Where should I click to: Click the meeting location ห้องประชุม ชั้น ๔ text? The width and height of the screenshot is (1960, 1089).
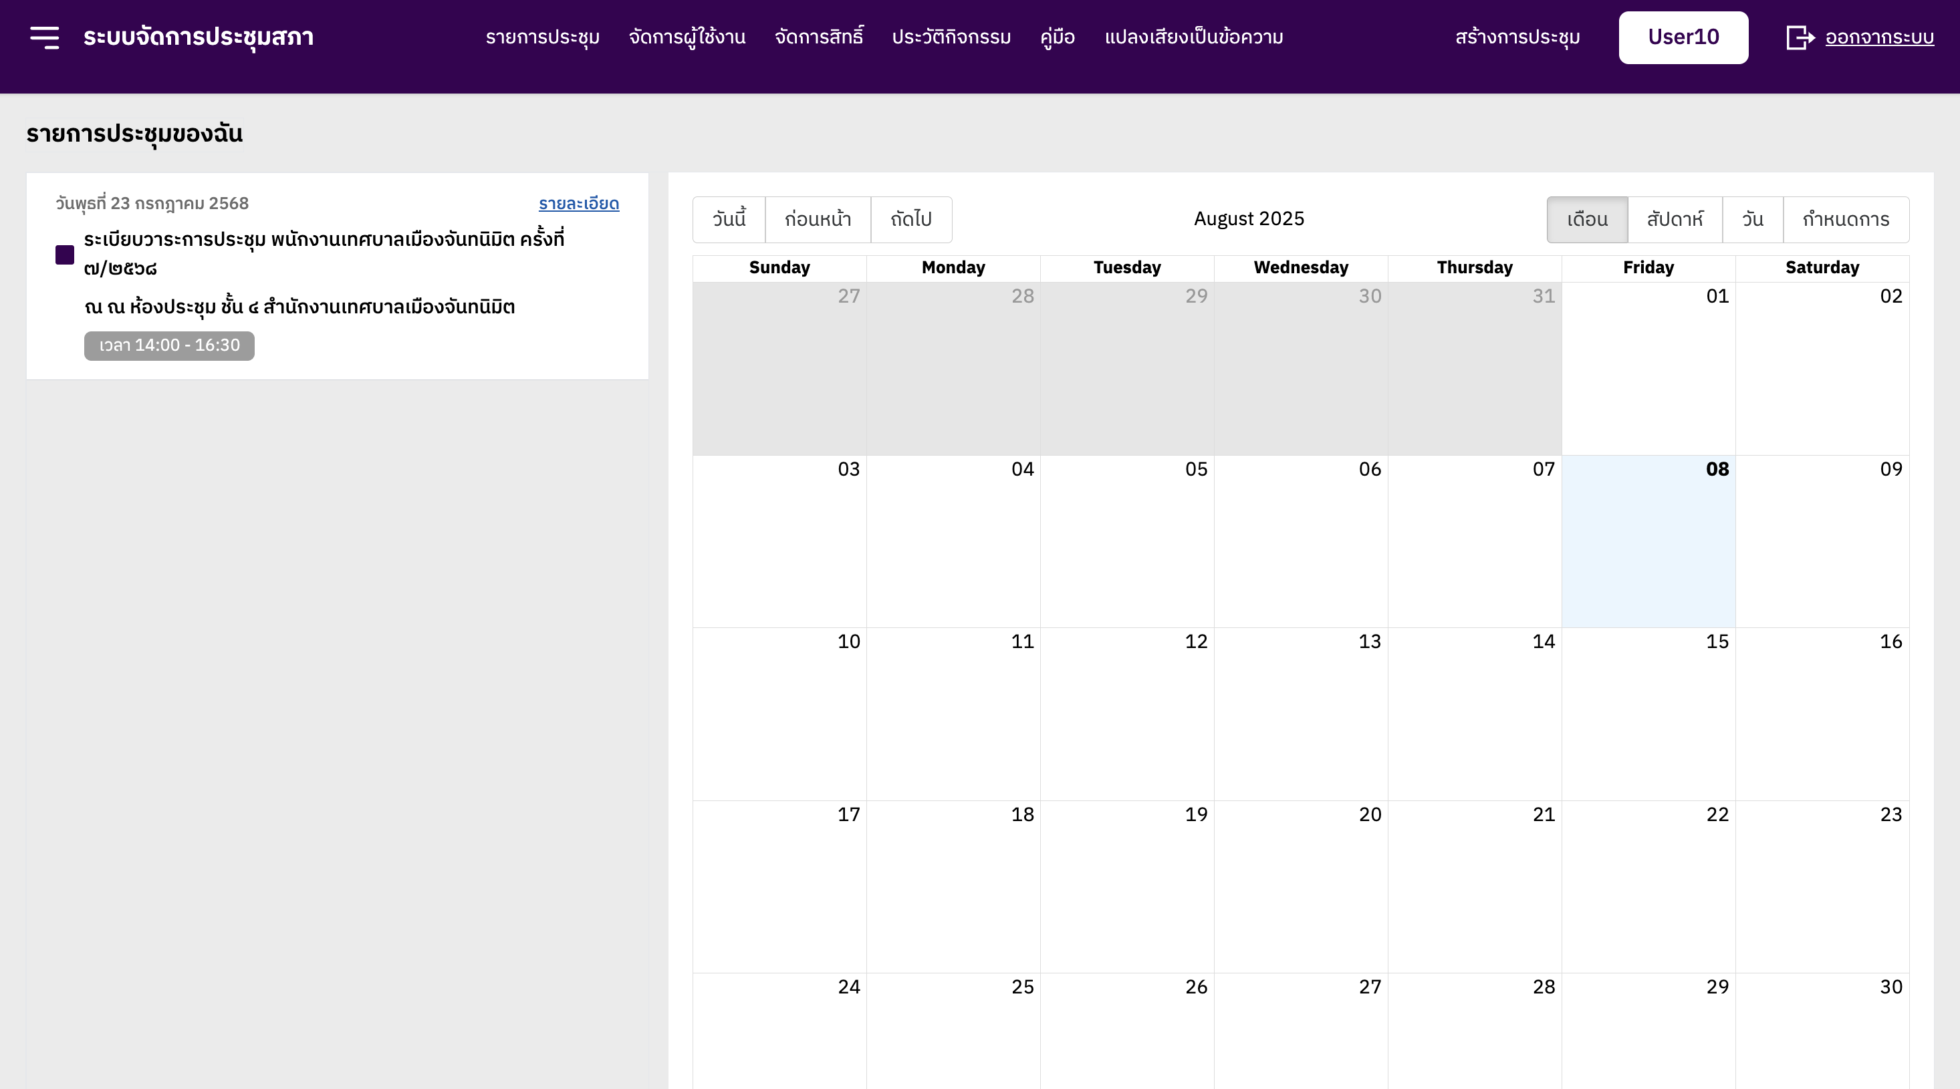click(299, 307)
